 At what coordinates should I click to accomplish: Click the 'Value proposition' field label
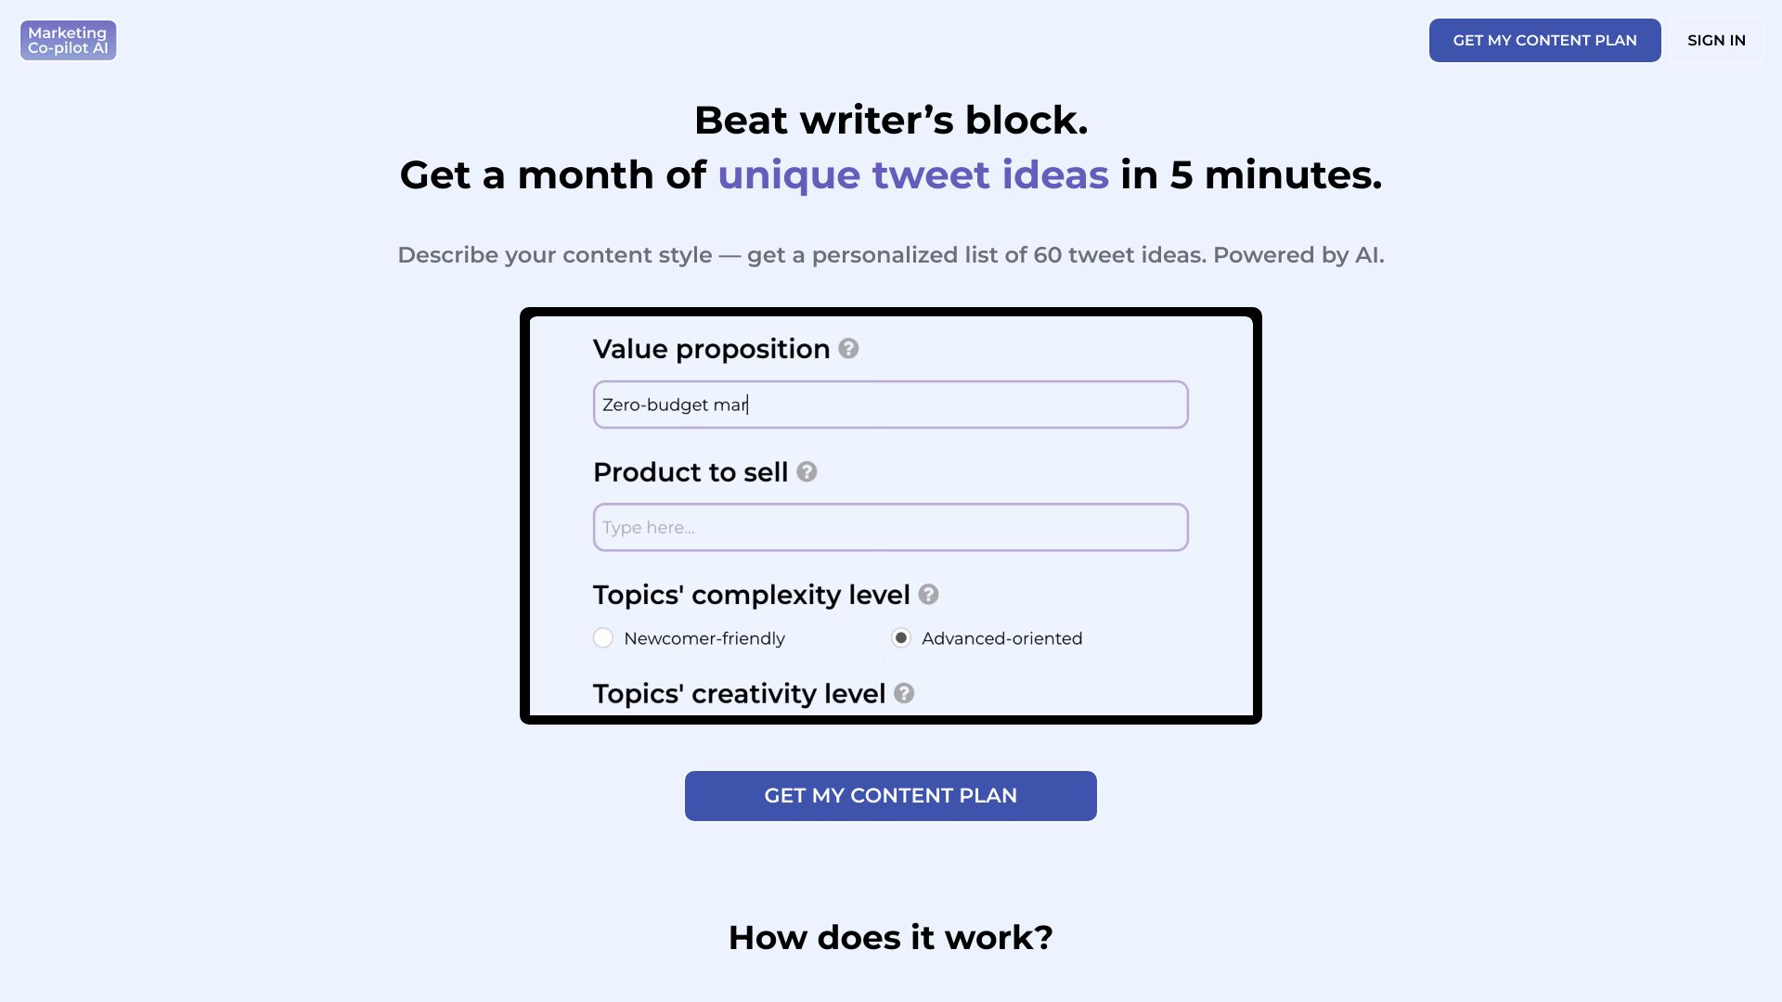click(x=711, y=349)
